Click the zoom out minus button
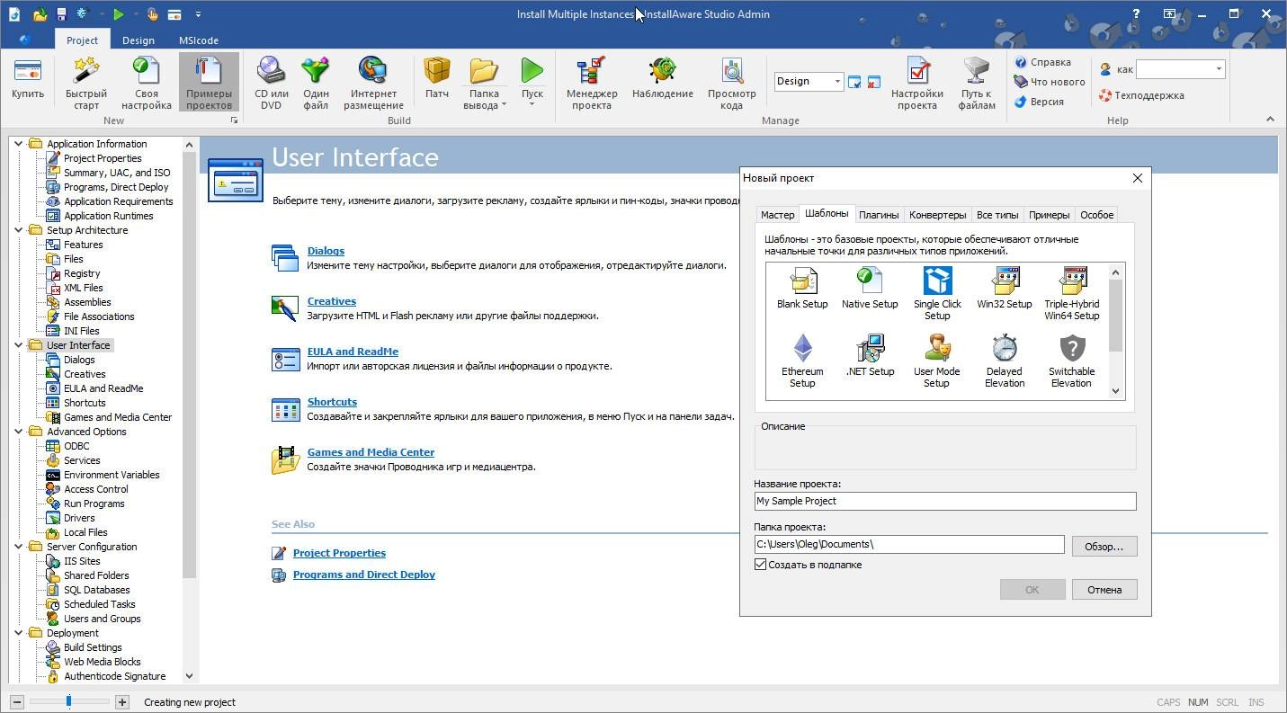This screenshot has width=1287, height=713. [16, 702]
